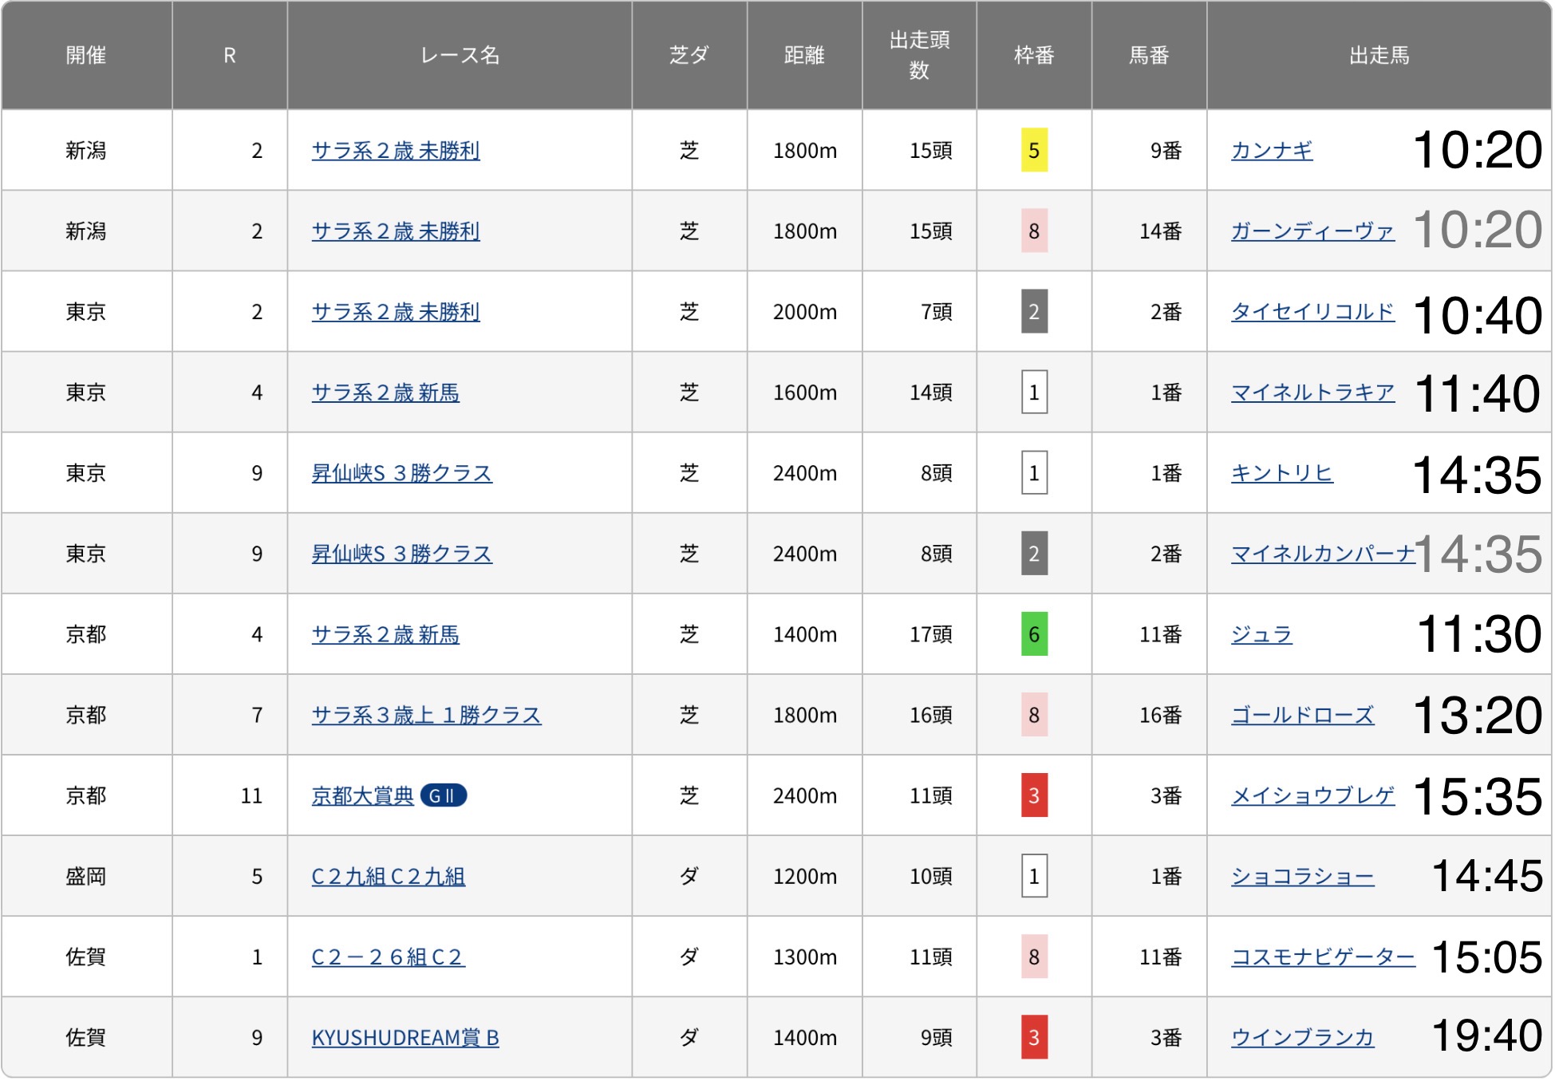Open the C2九組 C2九組 race link
1555x1081 pixels.
(x=388, y=876)
